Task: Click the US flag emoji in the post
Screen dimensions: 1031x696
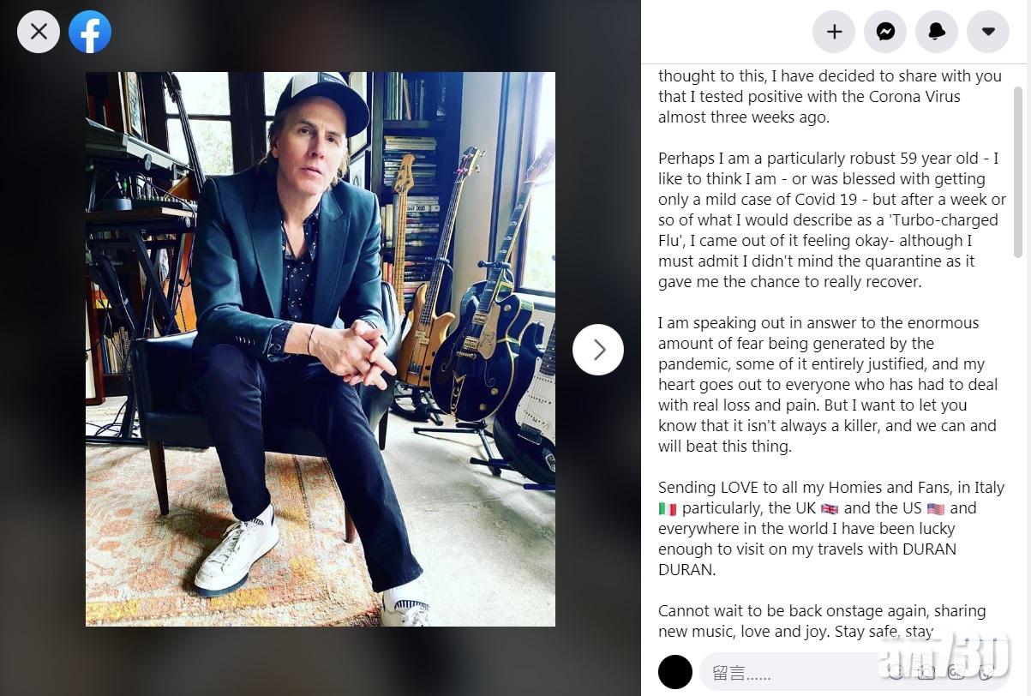Action: [x=934, y=507]
